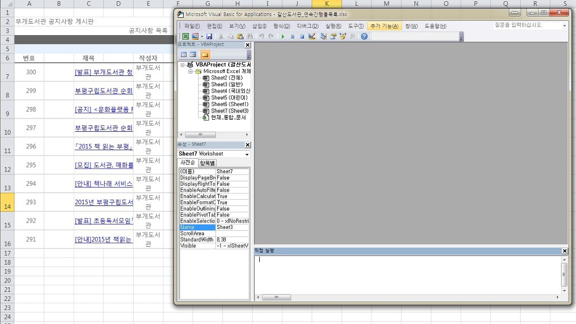Open the [모집] 도서관, 매화를 link
Screen dimensions: 576x324
[x=104, y=165]
